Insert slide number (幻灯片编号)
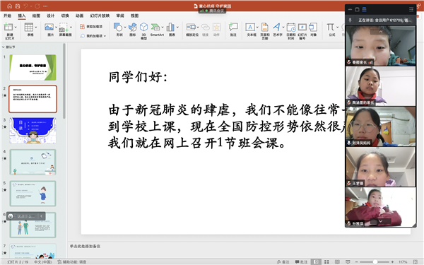The height and width of the screenshot is (265, 424). coord(302,31)
